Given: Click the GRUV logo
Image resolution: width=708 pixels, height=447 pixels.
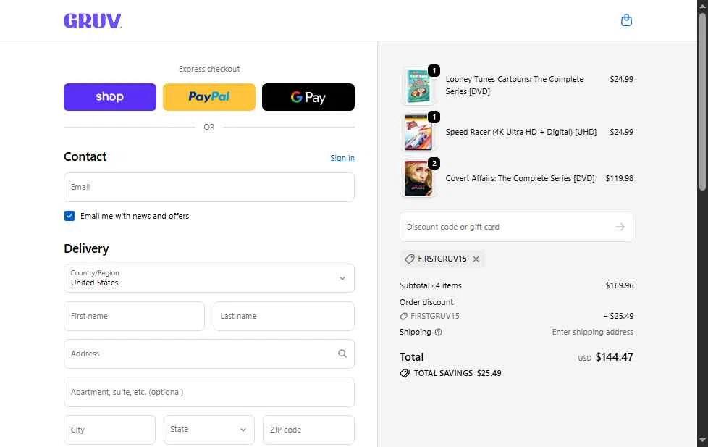Looking at the screenshot, I should (93, 21).
